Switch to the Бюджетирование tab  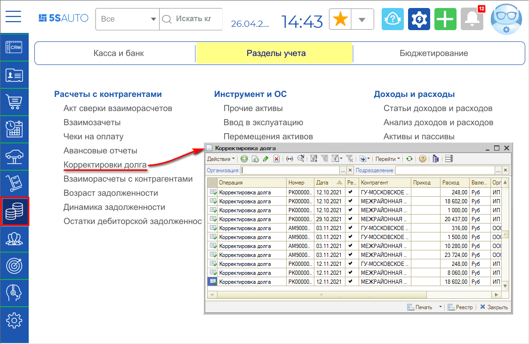pos(433,53)
